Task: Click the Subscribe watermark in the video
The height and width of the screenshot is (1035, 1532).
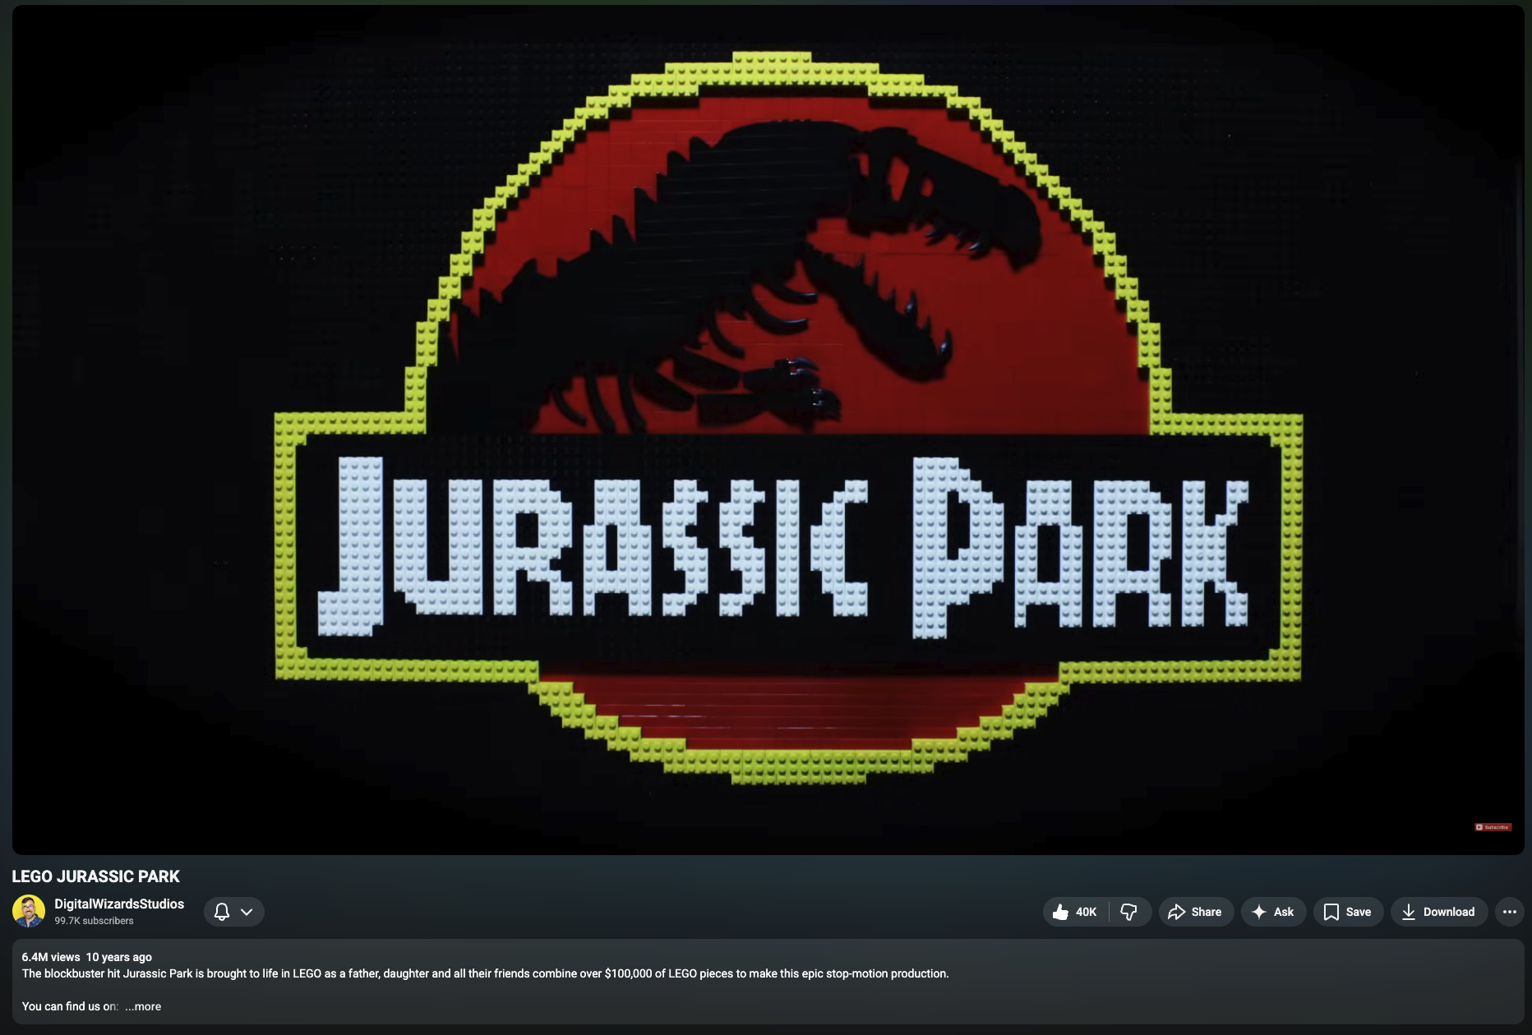Action: (1493, 827)
